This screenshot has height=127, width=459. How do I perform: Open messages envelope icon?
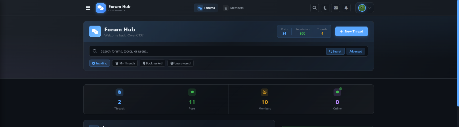coord(336,8)
